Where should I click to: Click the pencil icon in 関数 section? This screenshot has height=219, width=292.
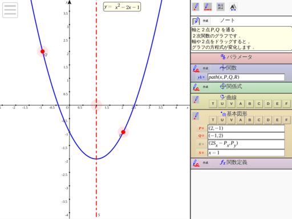(196, 68)
